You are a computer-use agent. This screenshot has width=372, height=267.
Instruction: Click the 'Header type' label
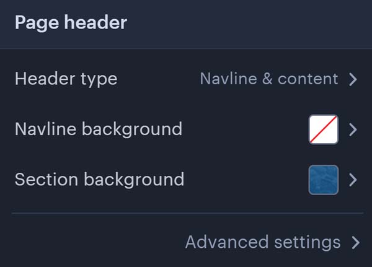(66, 79)
